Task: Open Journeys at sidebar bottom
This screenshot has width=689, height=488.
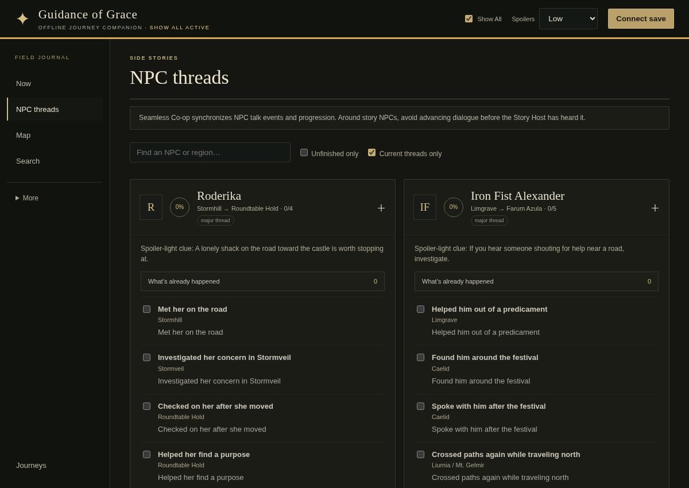Action: (55, 465)
